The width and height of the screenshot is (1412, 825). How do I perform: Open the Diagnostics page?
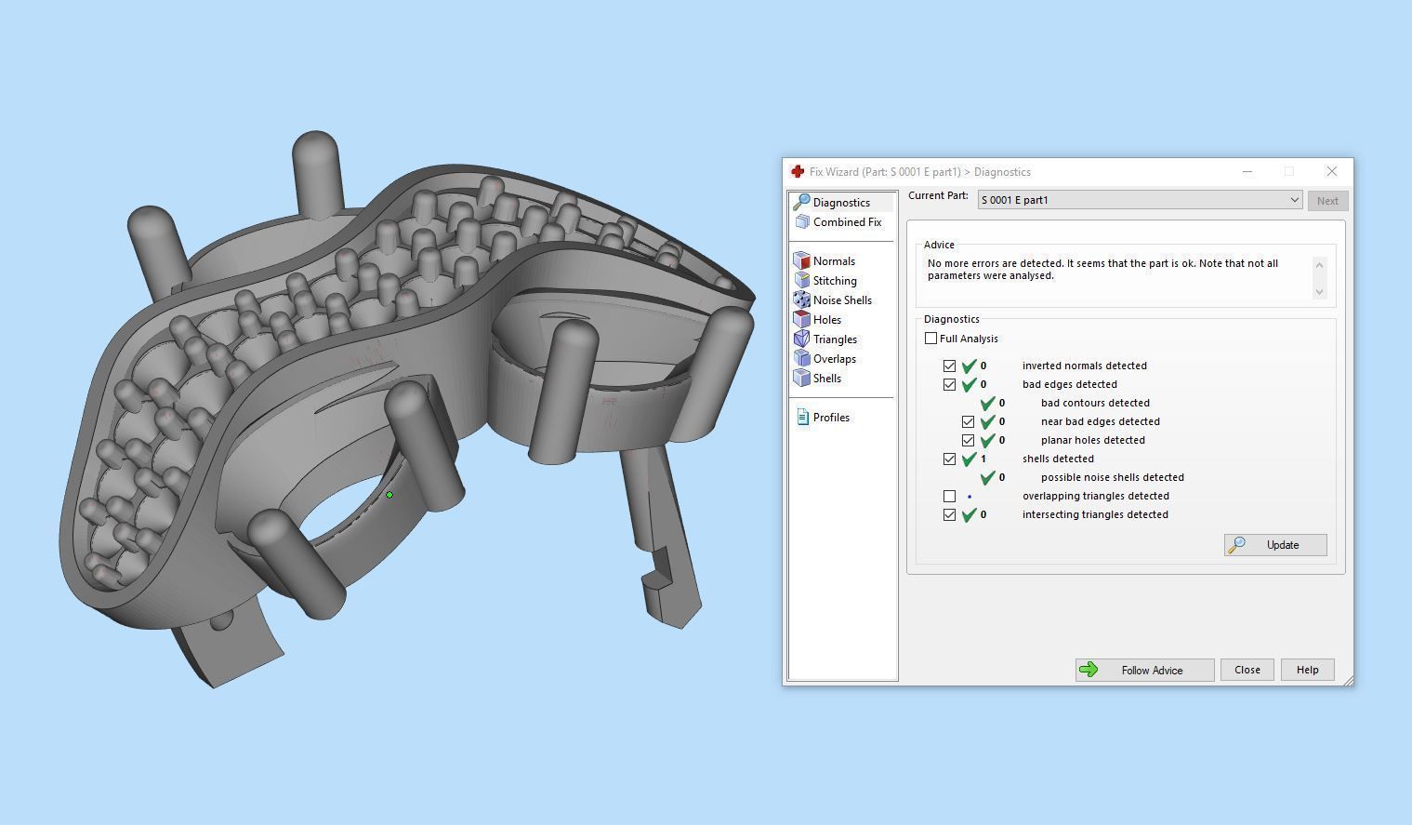(x=841, y=203)
